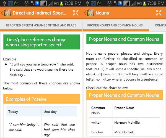Tap the 'Common Noun' column header
This screenshot has height=138, width=166.
click(101, 110)
